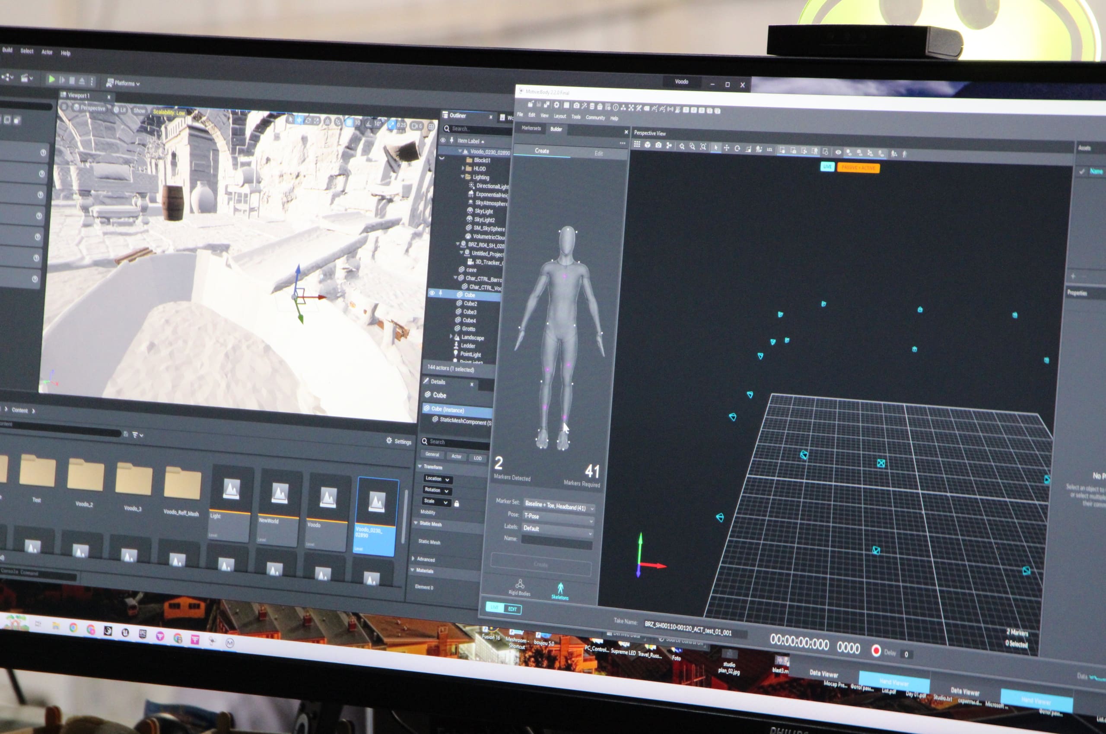
Task: Open Motive settings gear icon
Action: (556, 104)
